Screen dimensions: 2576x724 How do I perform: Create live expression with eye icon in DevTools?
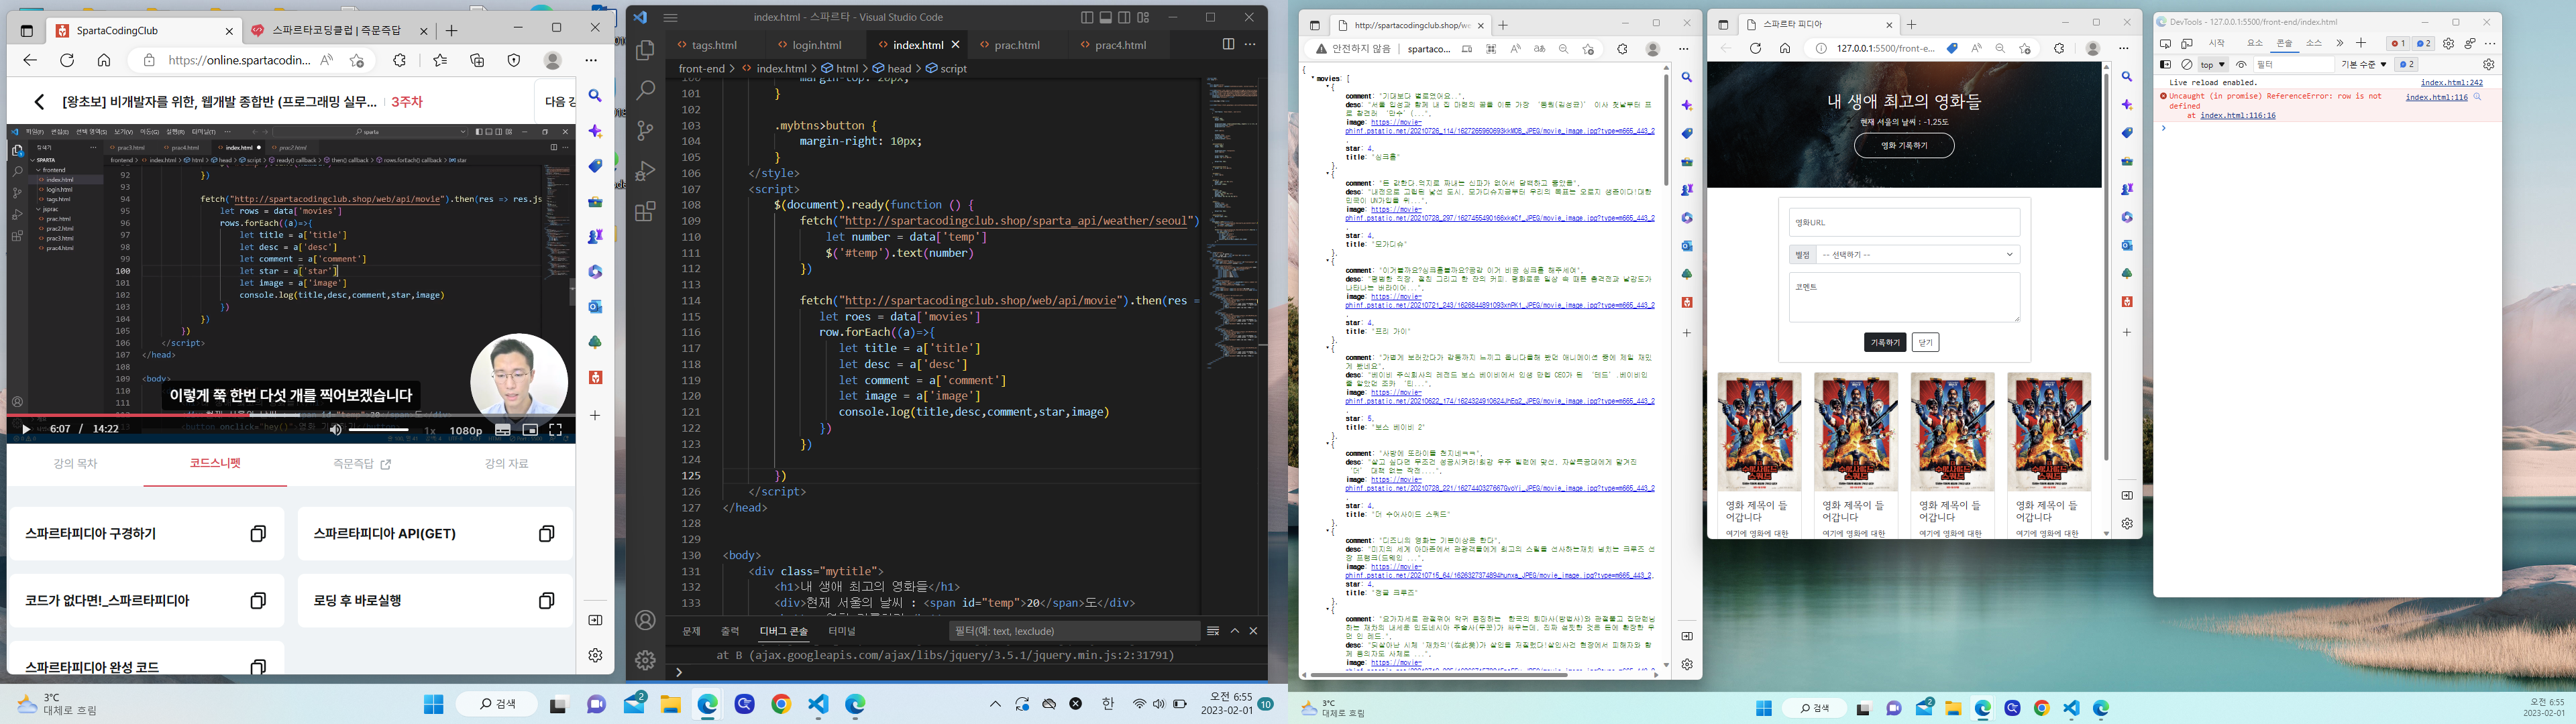click(x=2241, y=65)
